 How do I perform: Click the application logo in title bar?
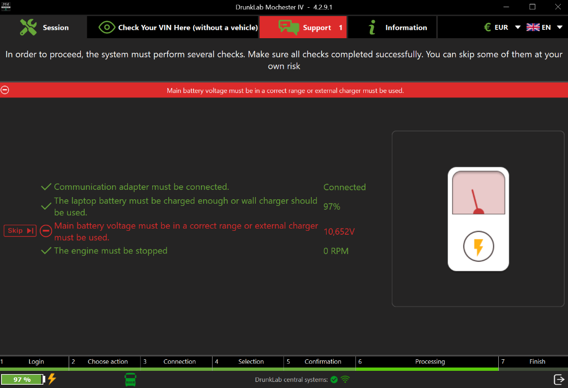[x=7, y=7]
